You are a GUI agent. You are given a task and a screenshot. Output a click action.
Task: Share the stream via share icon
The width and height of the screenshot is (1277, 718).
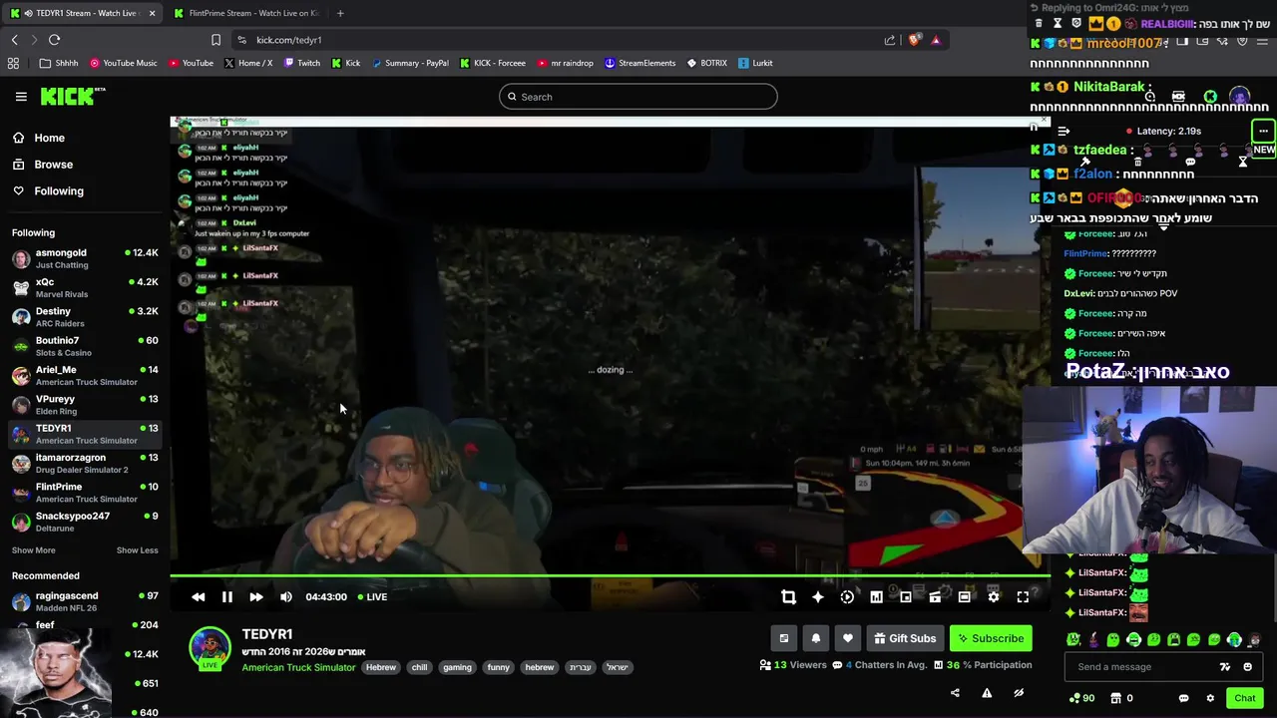[x=955, y=693]
